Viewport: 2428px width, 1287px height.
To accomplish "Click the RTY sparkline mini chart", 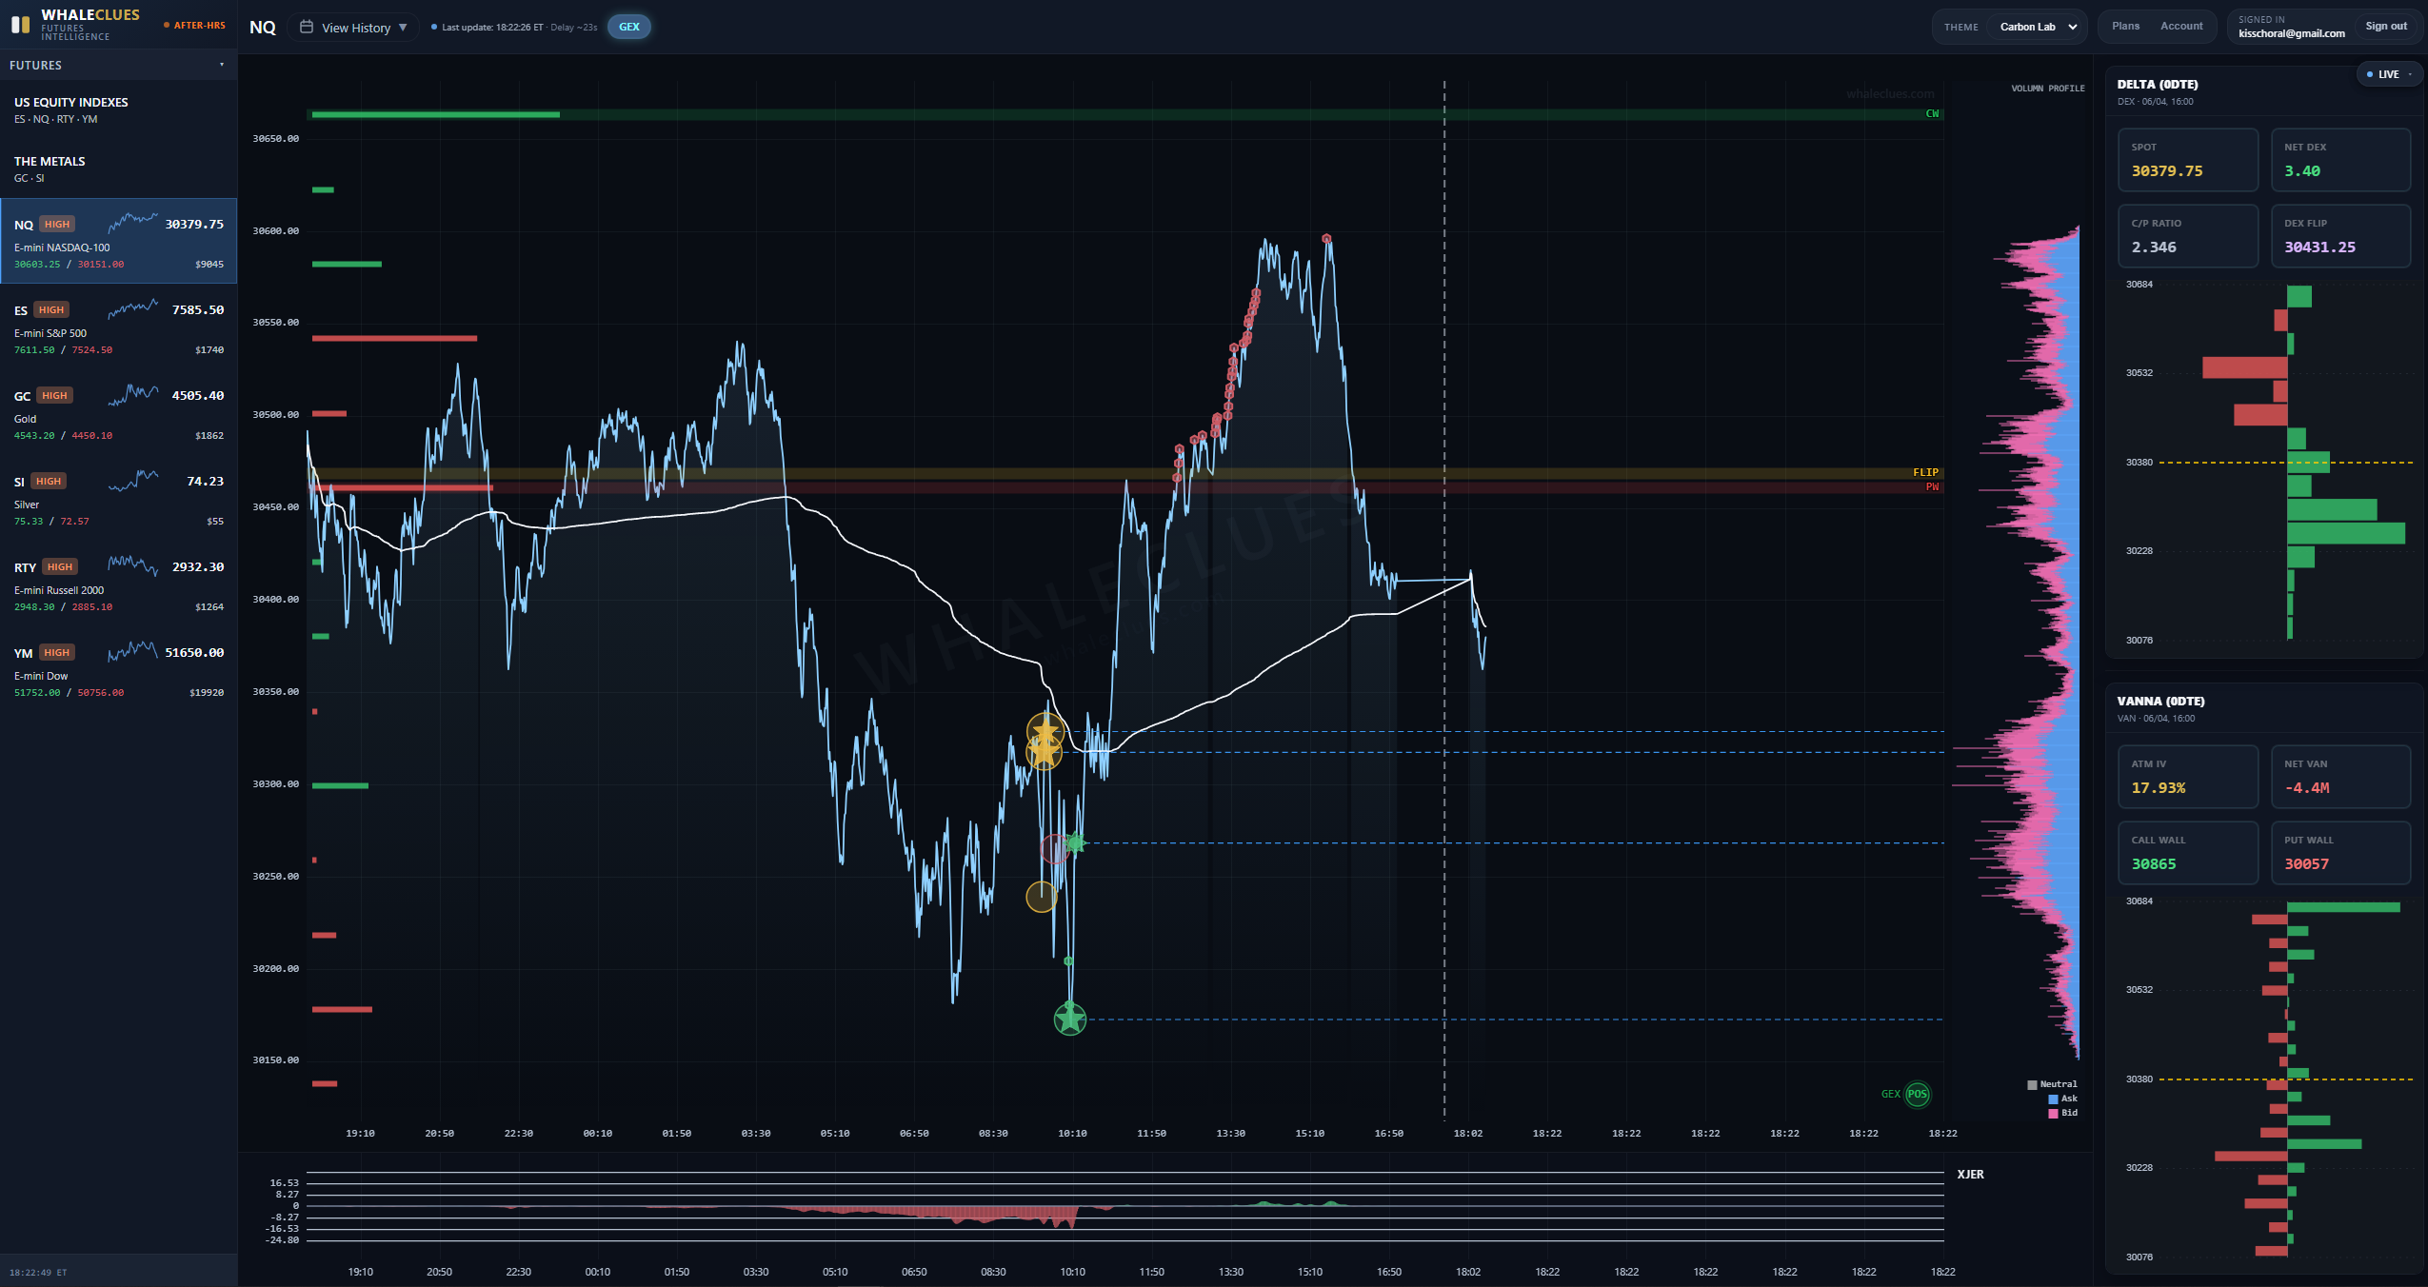I will (x=132, y=566).
